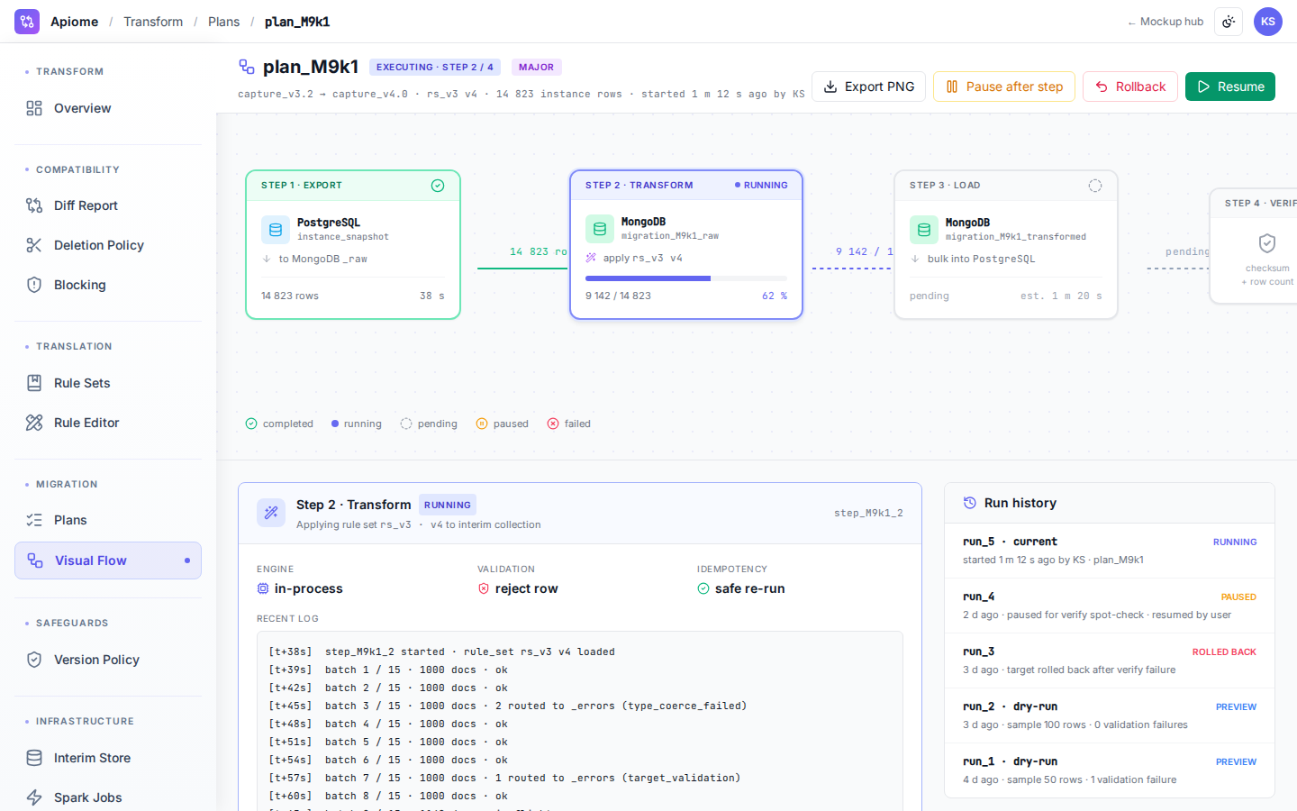The height and width of the screenshot is (811, 1297).
Task: Click Rule Sets bookmark icon
Action: tap(34, 383)
